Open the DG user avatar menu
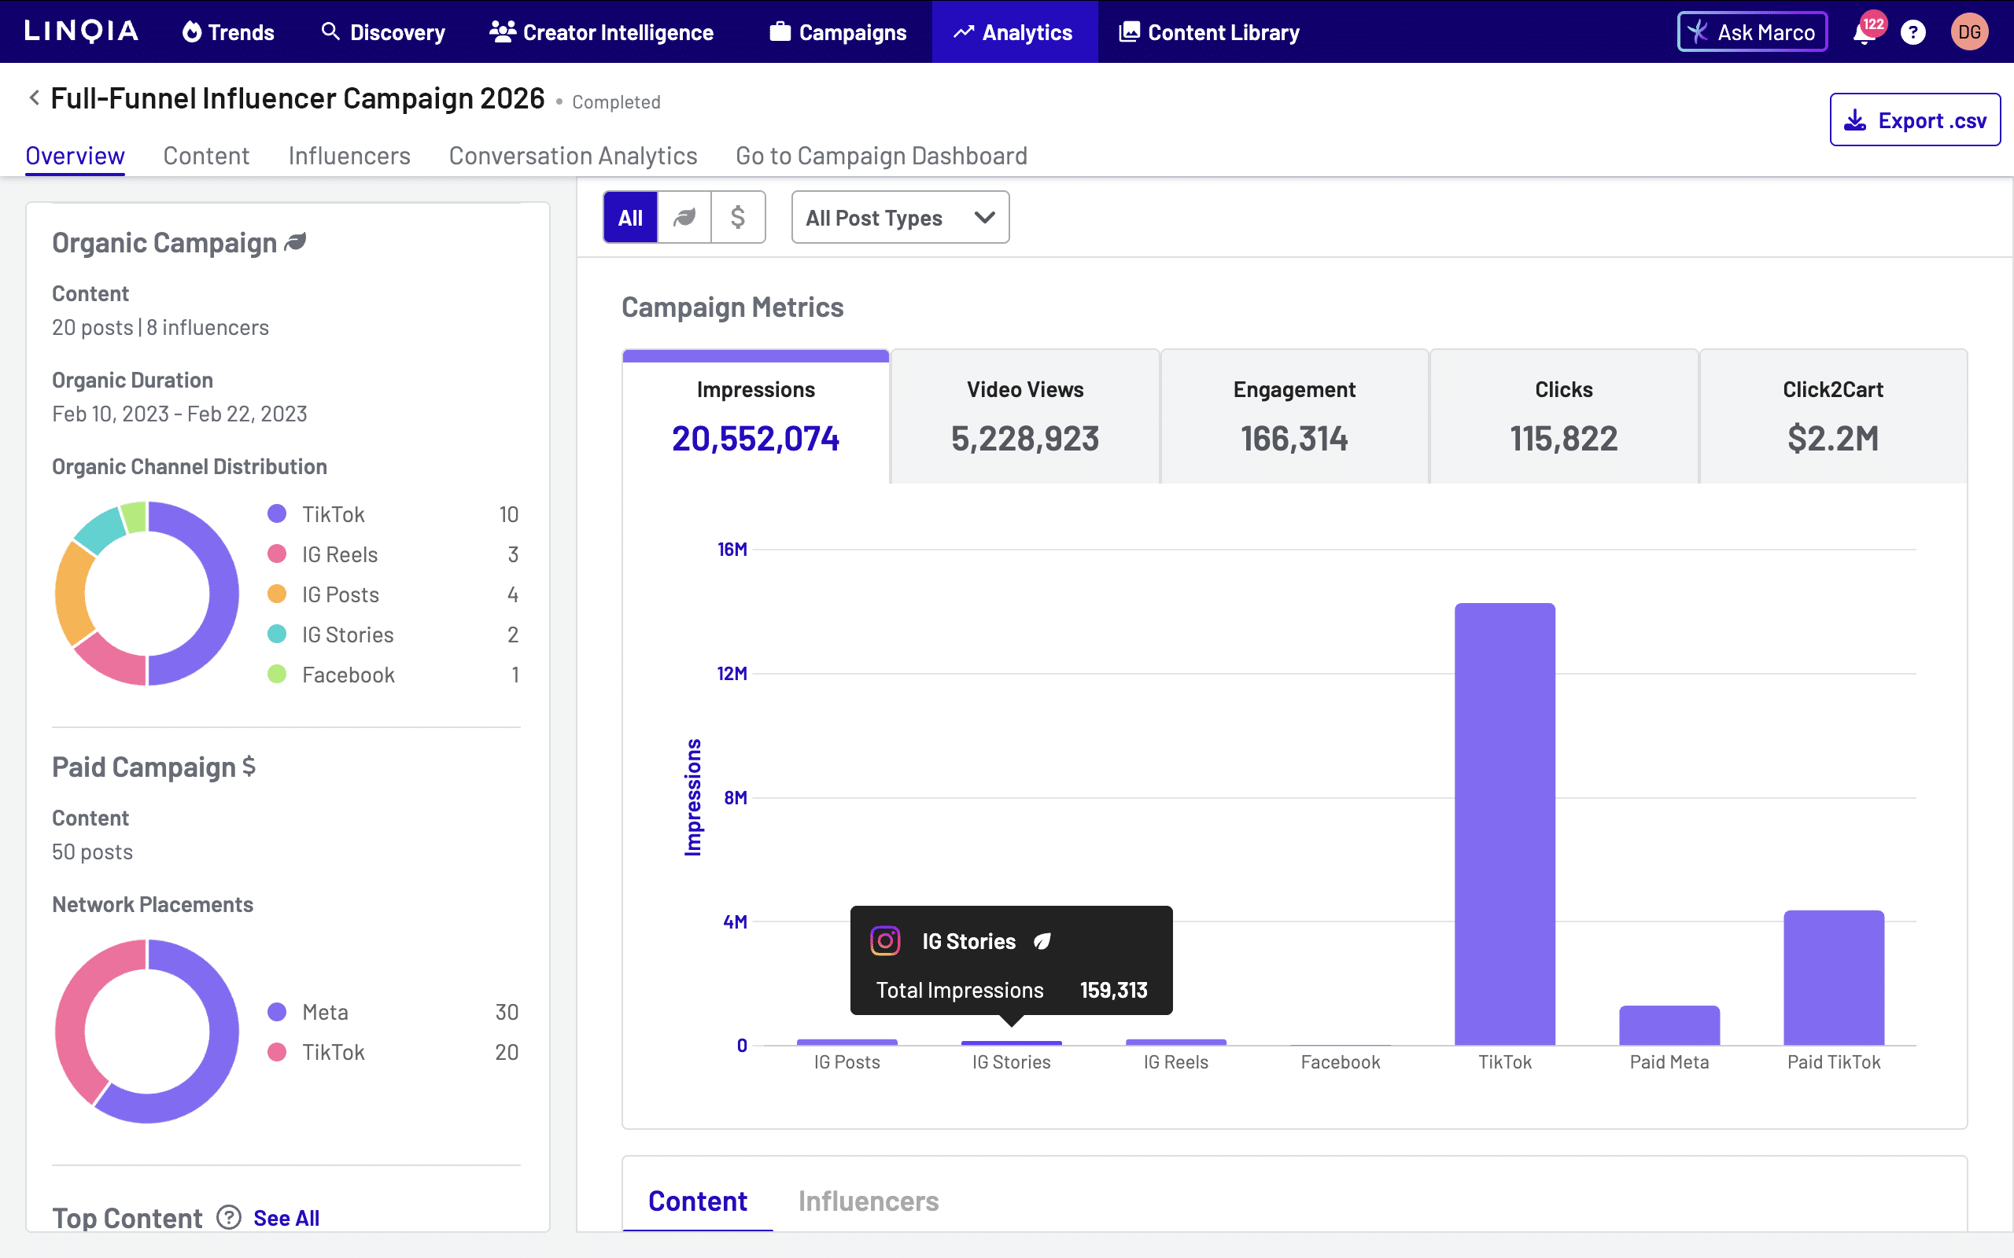Image resolution: width=2014 pixels, height=1258 pixels. pyautogui.click(x=1970, y=32)
